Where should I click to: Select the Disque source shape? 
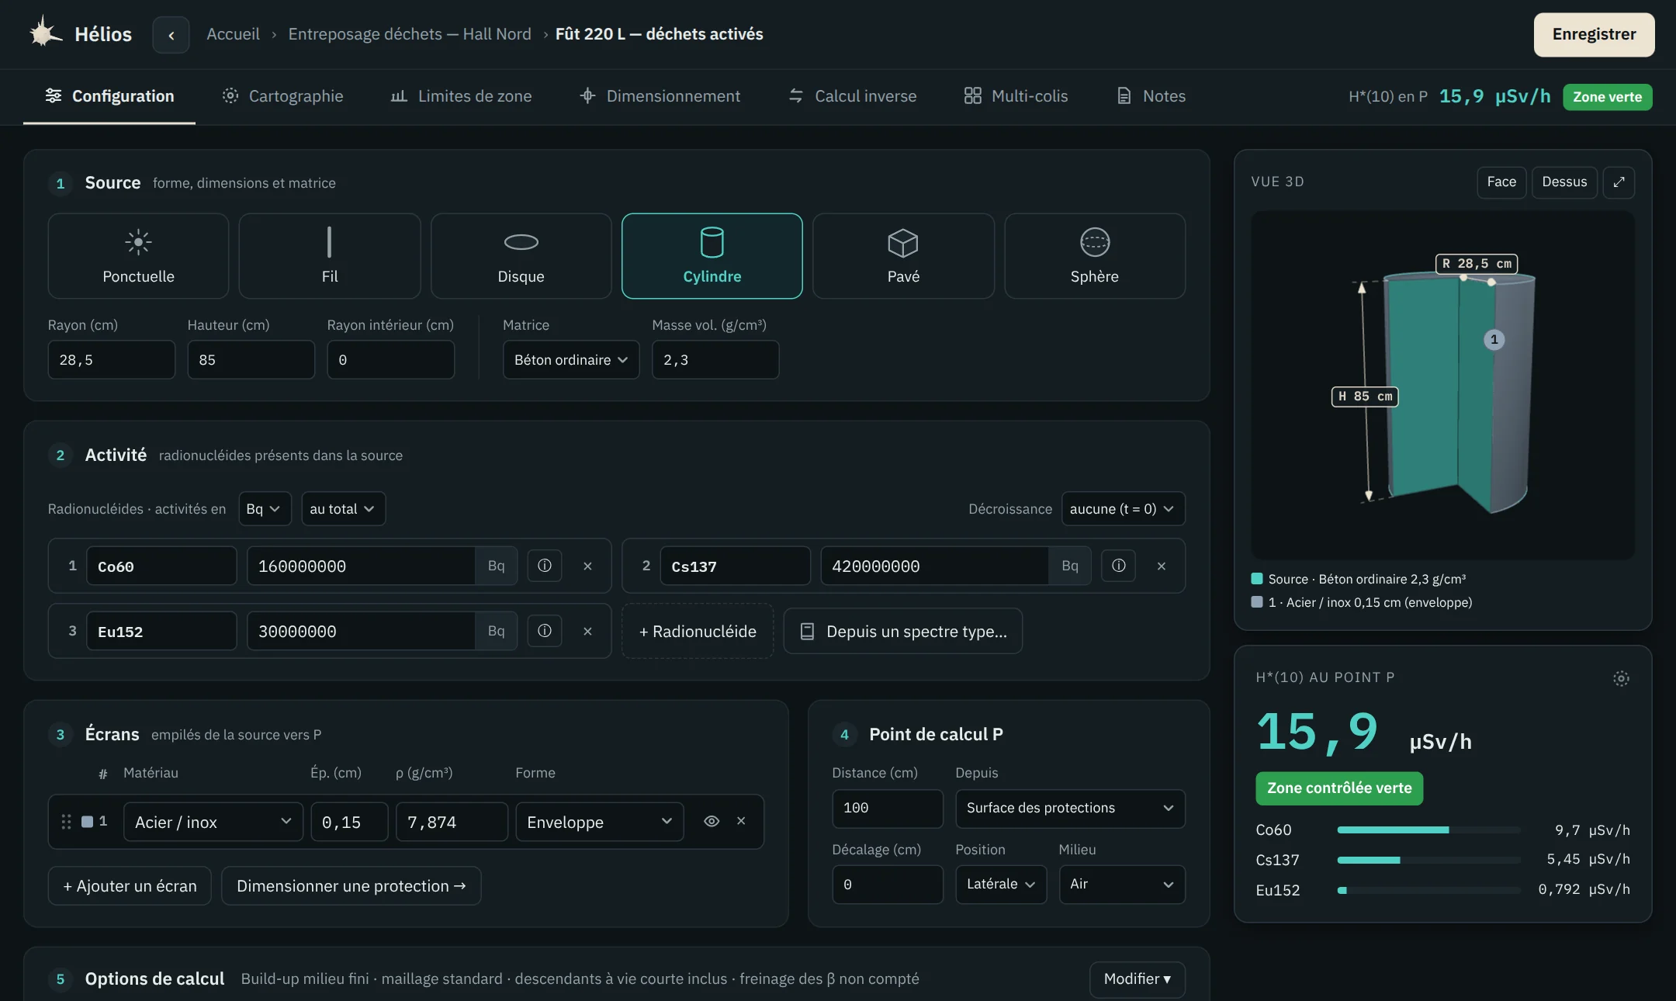click(x=521, y=256)
